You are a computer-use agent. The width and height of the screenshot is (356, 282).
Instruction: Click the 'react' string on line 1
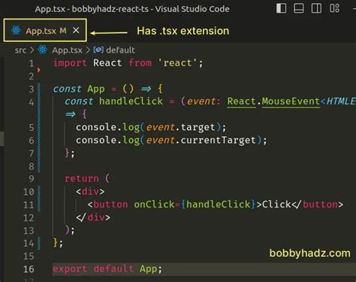pyautogui.click(x=178, y=62)
